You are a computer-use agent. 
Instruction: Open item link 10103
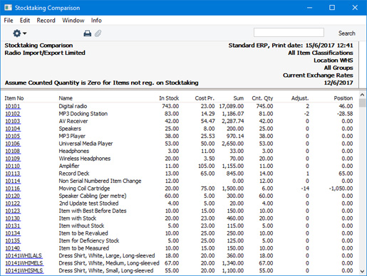[x=13, y=121]
